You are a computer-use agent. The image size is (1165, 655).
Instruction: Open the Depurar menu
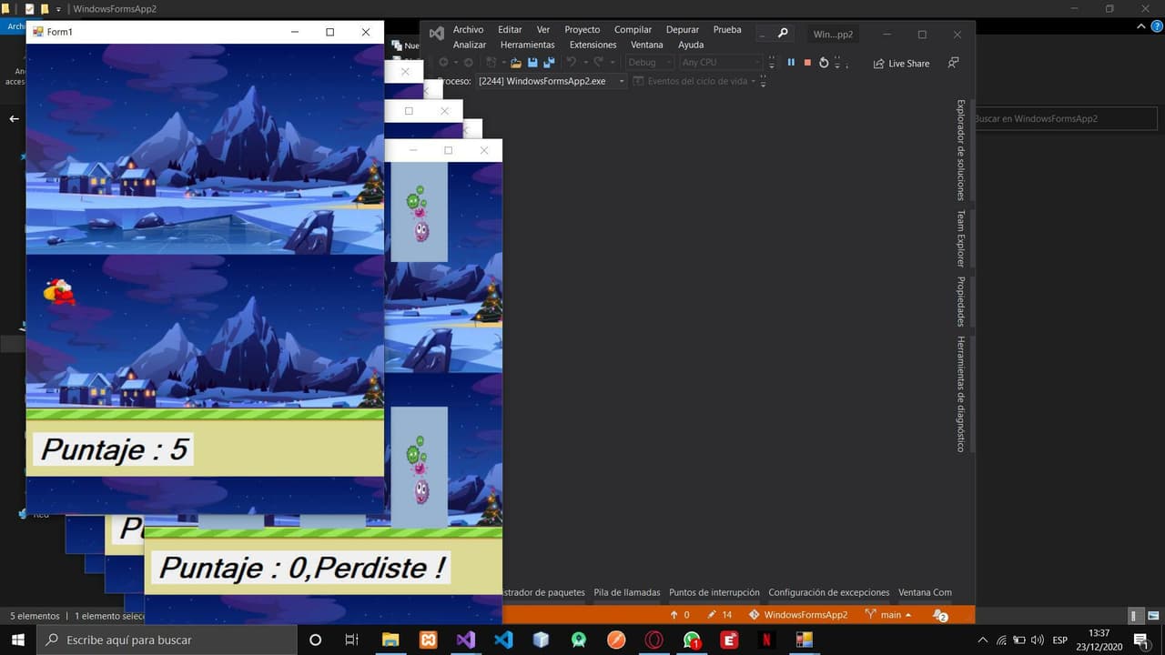point(683,30)
